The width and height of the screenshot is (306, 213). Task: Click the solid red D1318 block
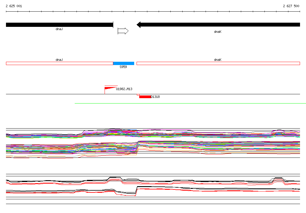(145, 97)
